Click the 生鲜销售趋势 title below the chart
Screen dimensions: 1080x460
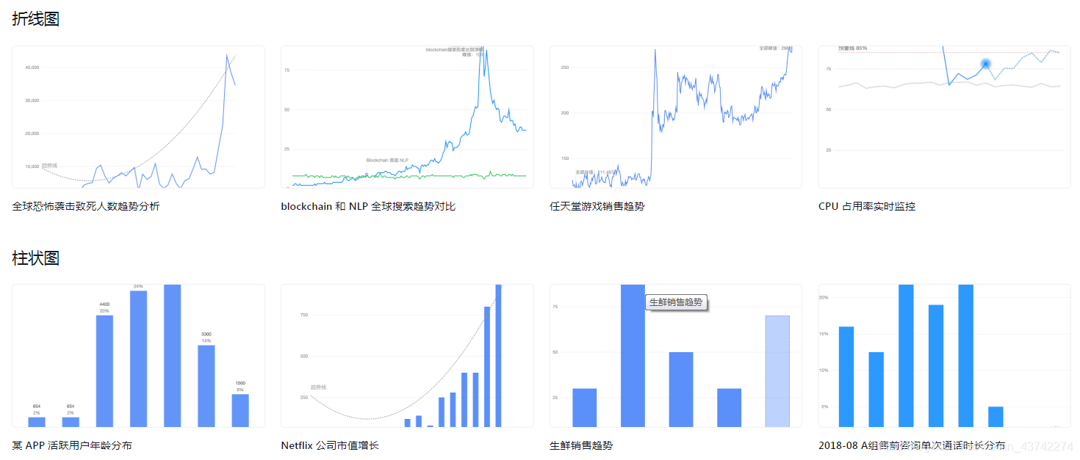(x=581, y=445)
